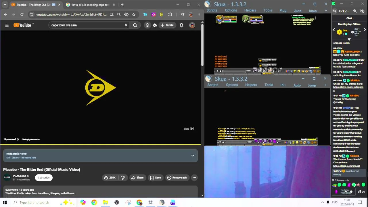Skip the Dunlop advertisement

pyautogui.click(x=189, y=129)
